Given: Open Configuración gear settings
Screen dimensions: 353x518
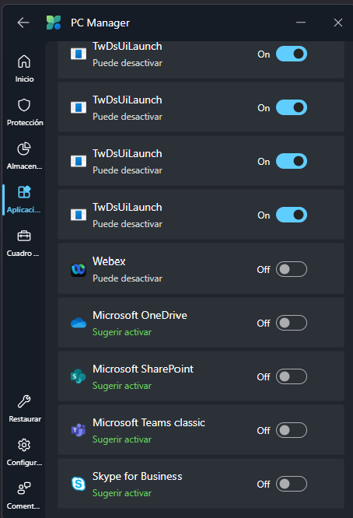Looking at the screenshot, I should pos(24,452).
